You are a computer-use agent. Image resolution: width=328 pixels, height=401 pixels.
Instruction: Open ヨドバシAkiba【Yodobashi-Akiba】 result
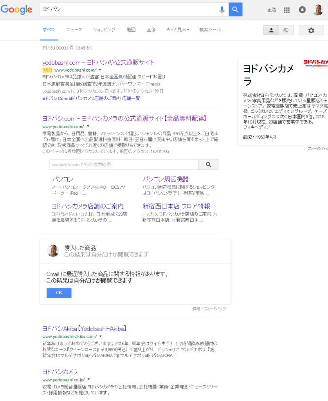[85, 329]
